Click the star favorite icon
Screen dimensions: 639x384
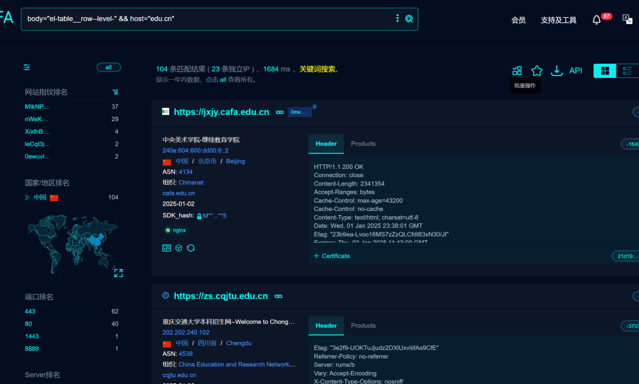click(537, 71)
